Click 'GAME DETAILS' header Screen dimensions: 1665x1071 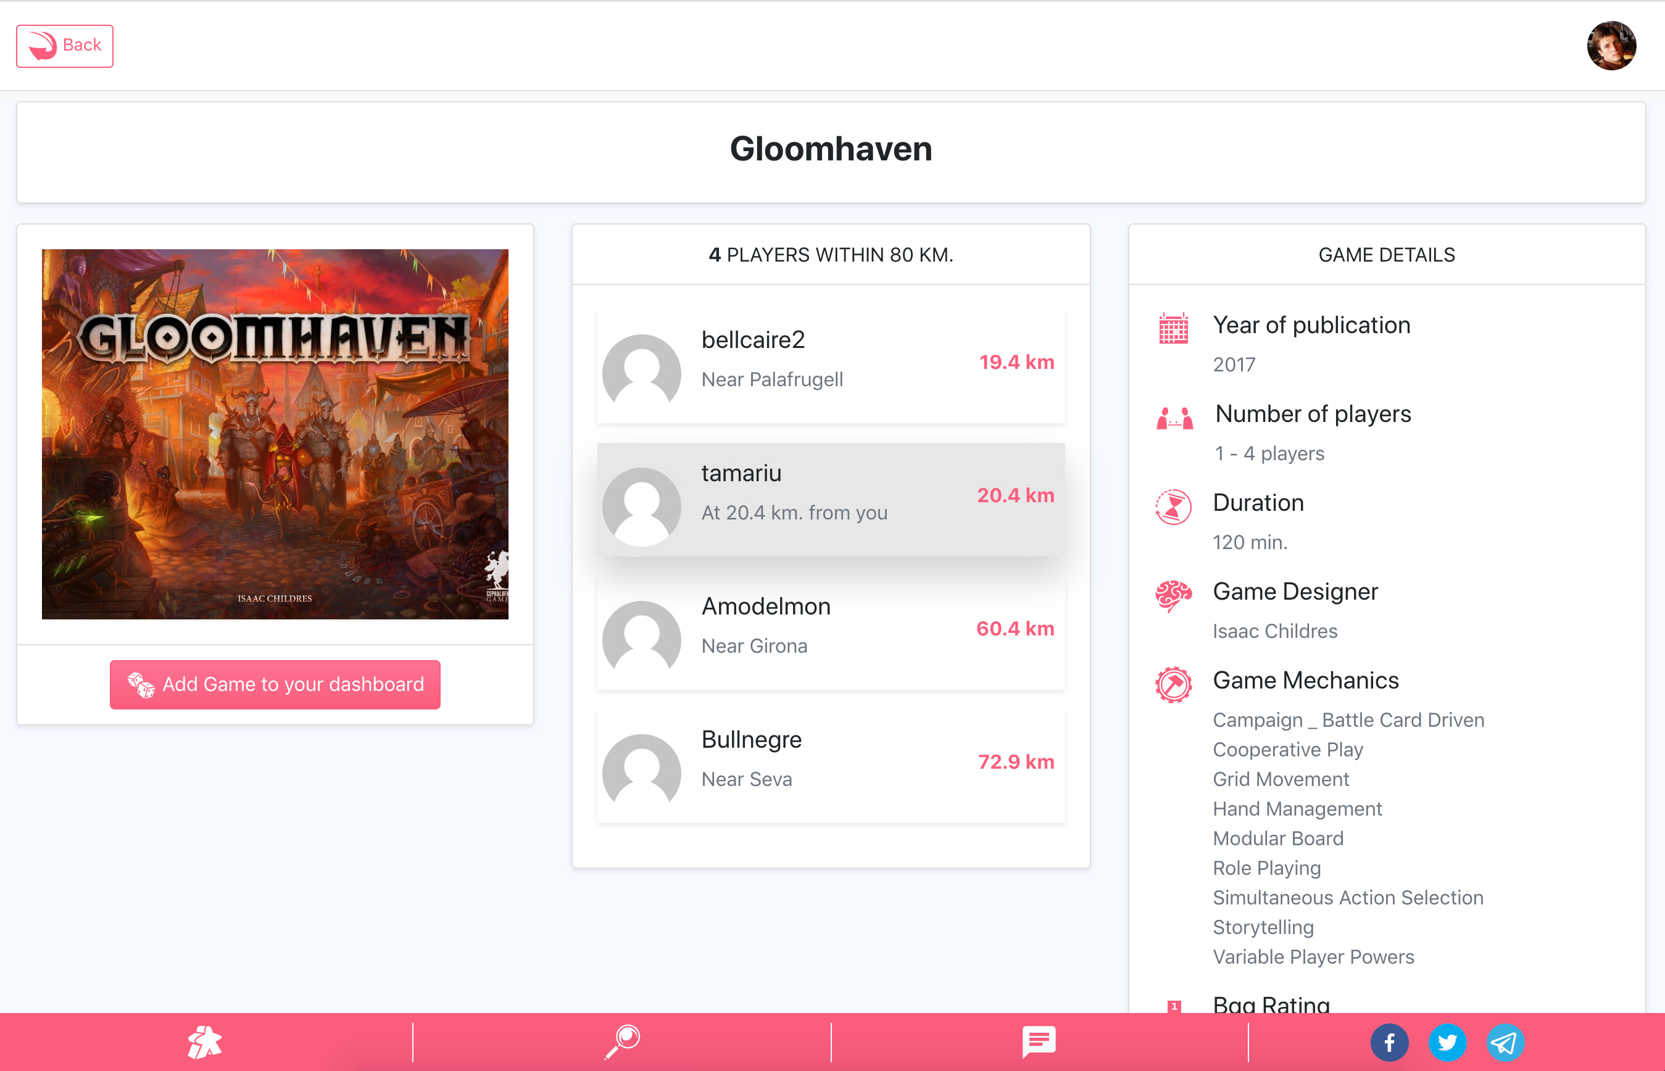(1386, 255)
